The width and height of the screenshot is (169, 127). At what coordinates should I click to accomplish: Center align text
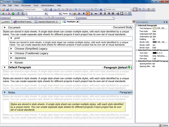click(x=105, y=13)
